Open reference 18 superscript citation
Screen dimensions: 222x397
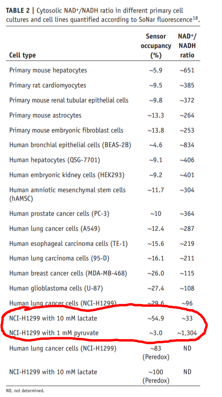(x=195, y=18)
